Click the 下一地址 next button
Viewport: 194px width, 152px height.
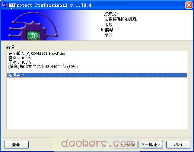tap(151, 145)
